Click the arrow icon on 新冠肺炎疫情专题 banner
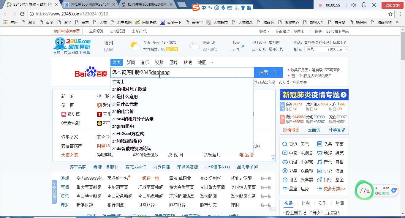Screen dimensions: 405x218 [344, 95]
